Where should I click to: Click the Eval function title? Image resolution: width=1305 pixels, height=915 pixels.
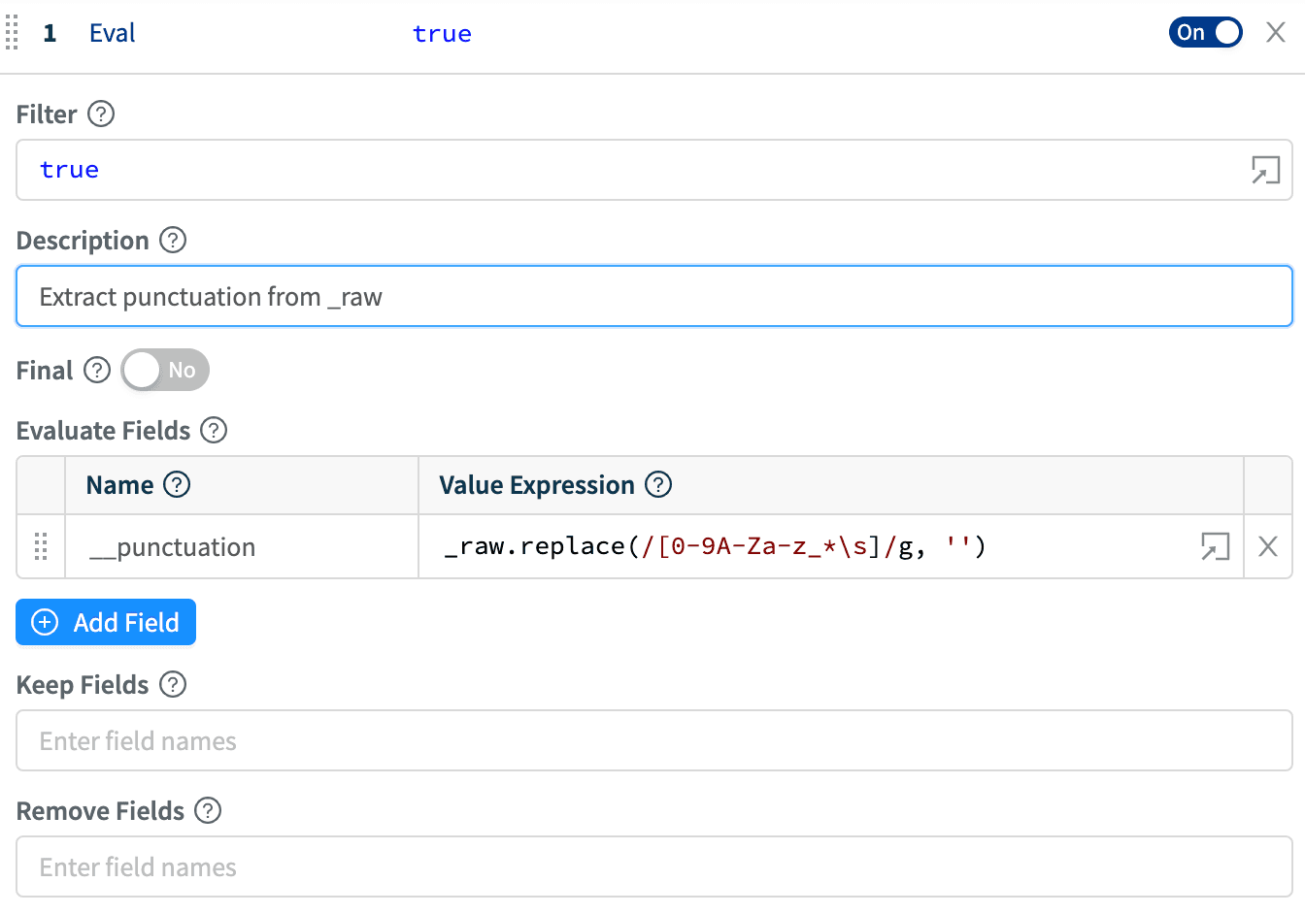[x=113, y=33]
